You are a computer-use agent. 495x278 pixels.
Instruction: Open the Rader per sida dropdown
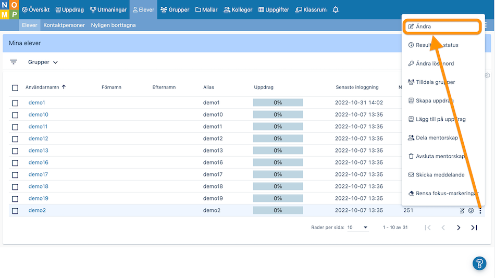tap(357, 228)
